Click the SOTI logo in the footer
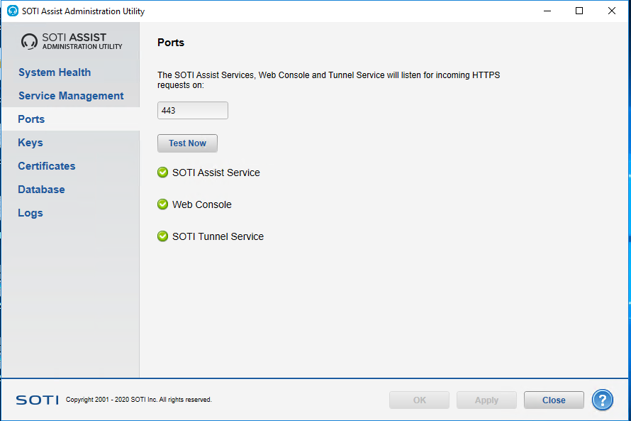This screenshot has width=631, height=421. coord(37,400)
